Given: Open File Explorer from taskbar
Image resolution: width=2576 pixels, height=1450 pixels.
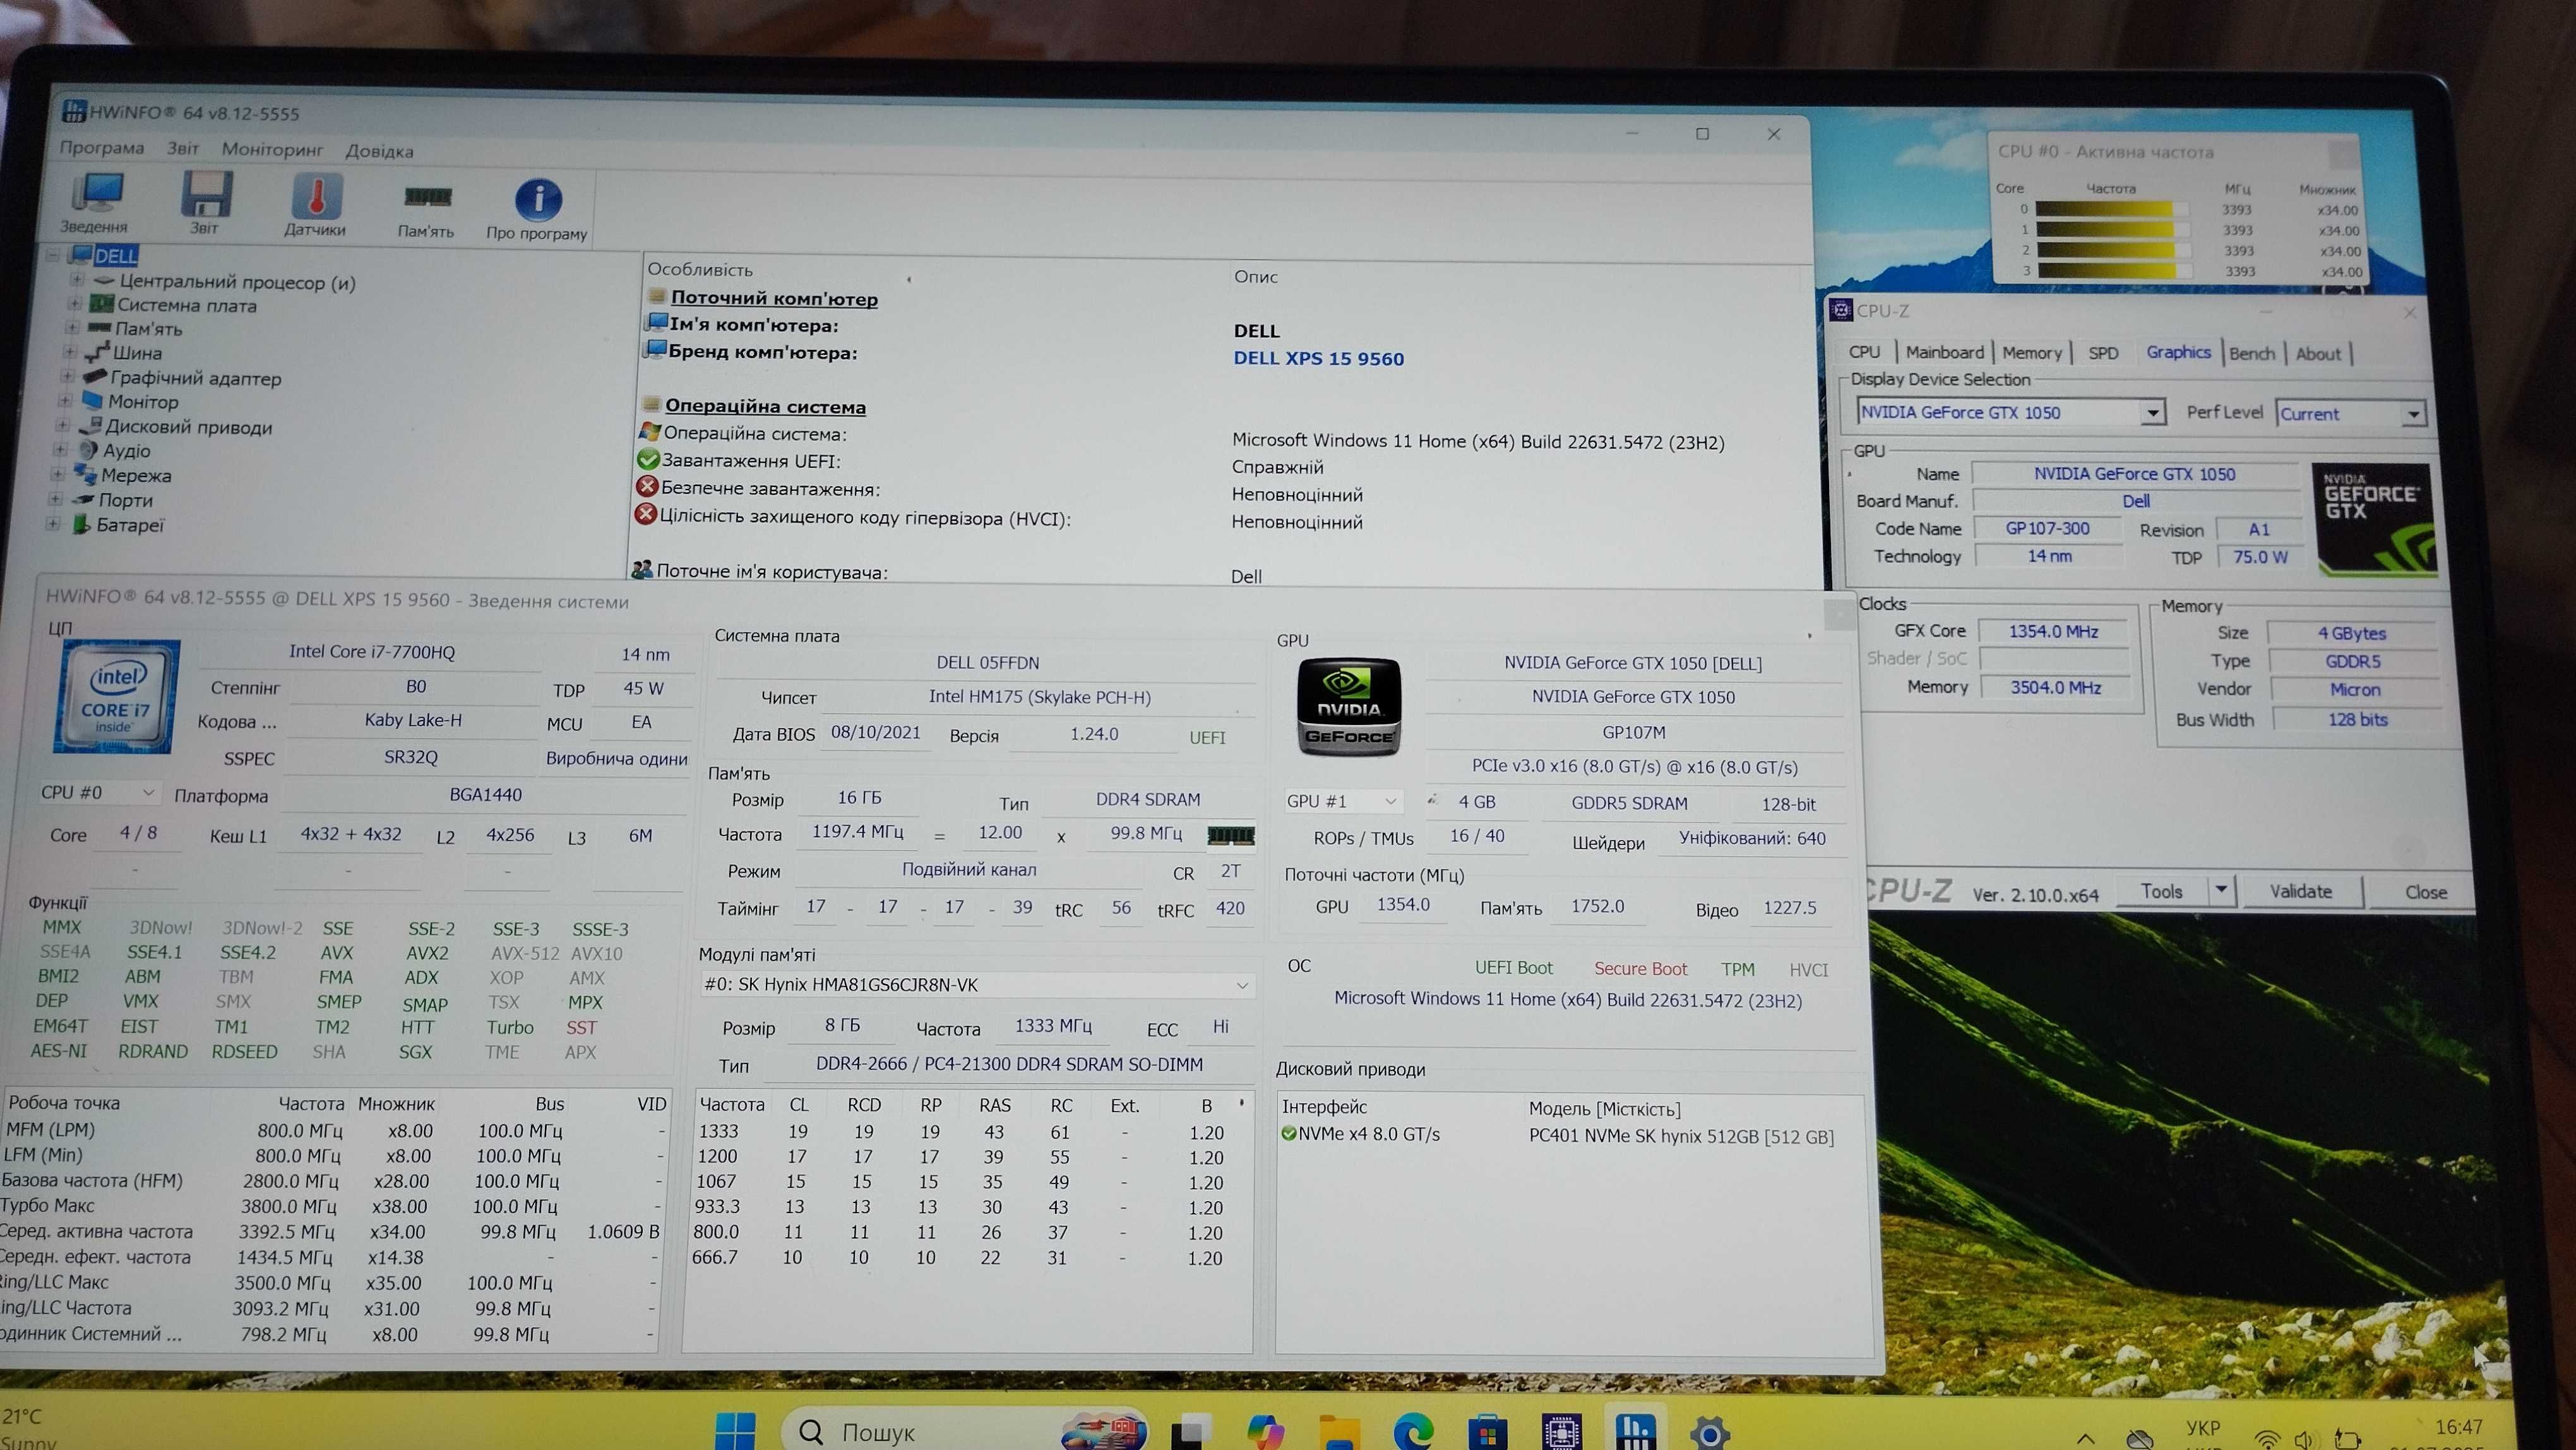Looking at the screenshot, I should [1340, 1432].
